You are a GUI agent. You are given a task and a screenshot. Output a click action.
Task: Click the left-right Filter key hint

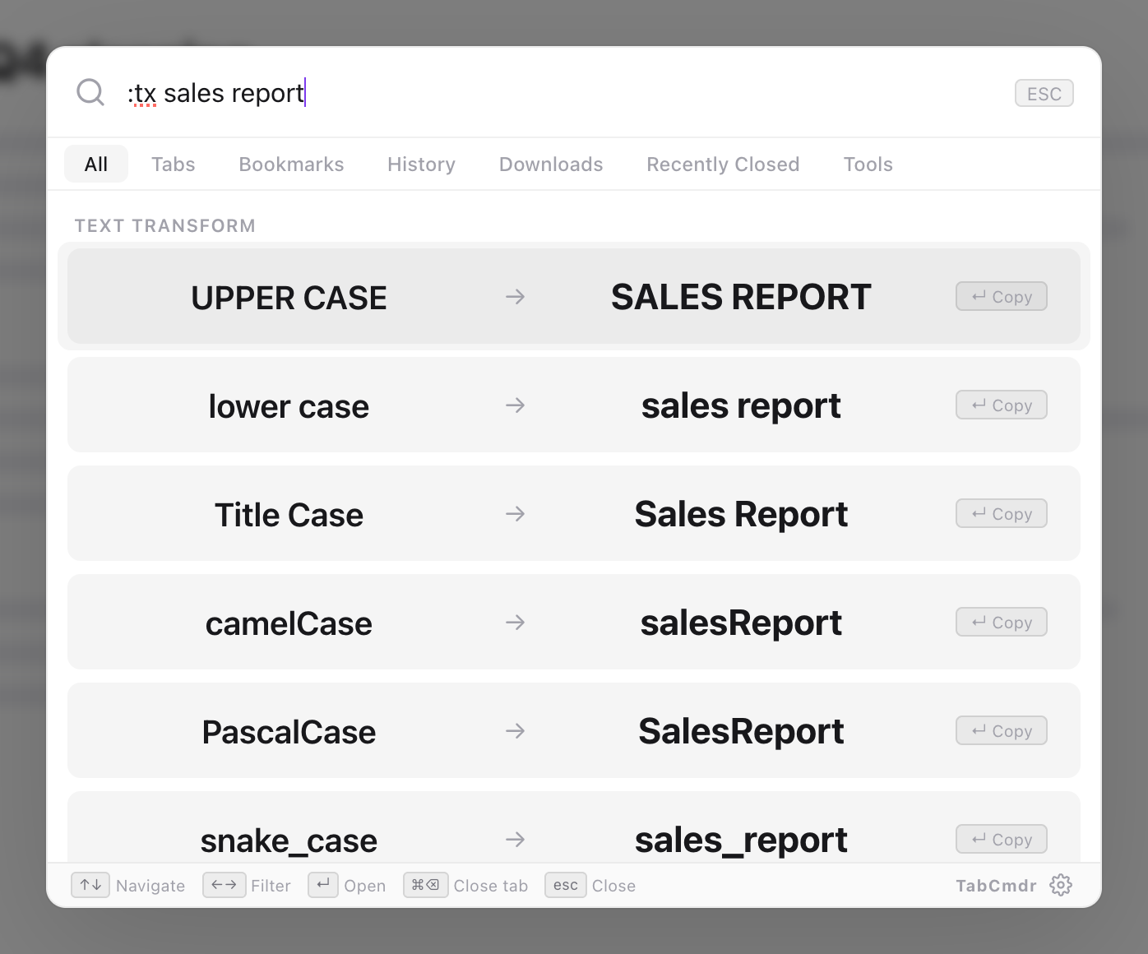tap(224, 885)
